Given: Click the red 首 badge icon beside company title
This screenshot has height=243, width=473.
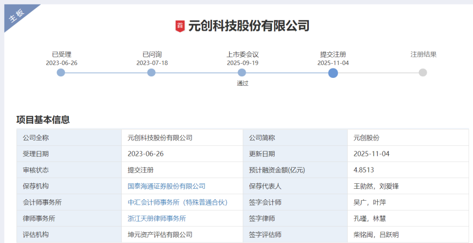Looking at the screenshot, I should pos(180,26).
